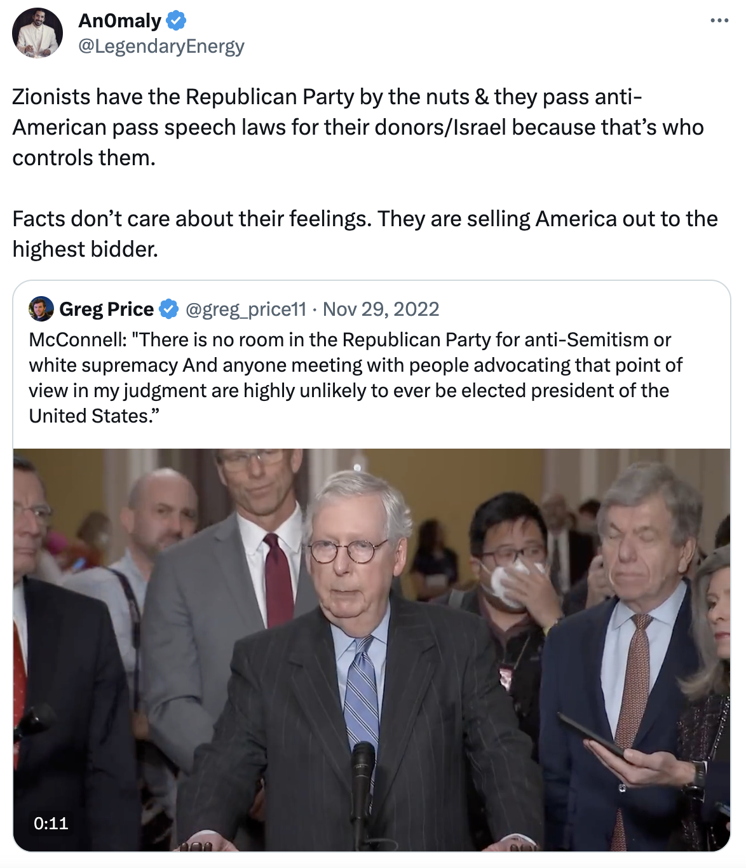This screenshot has height=868, width=746.
Task: Click Greg Price's small avatar
Action: [41, 309]
